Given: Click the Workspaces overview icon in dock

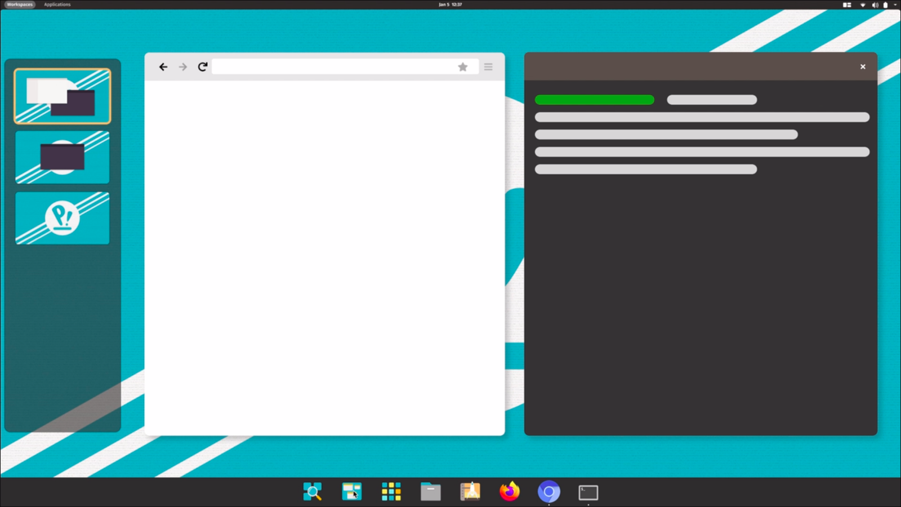Looking at the screenshot, I should coord(352,492).
